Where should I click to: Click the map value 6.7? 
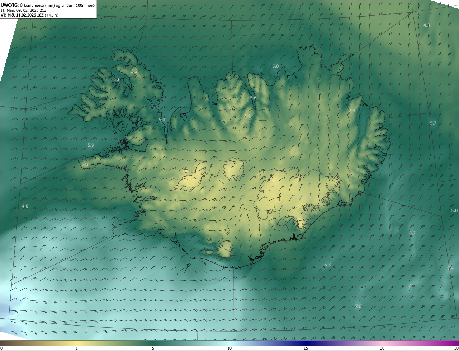point(412,234)
